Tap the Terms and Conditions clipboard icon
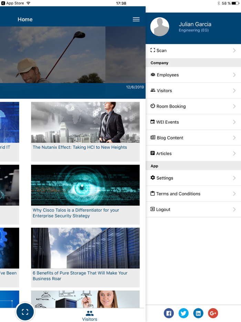Screen dimensions: 241x322 (x=153, y=194)
